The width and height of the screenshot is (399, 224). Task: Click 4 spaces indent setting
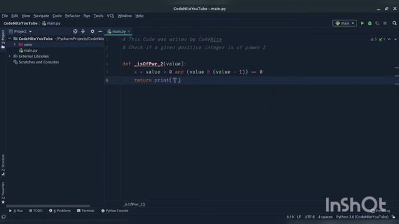(325, 217)
